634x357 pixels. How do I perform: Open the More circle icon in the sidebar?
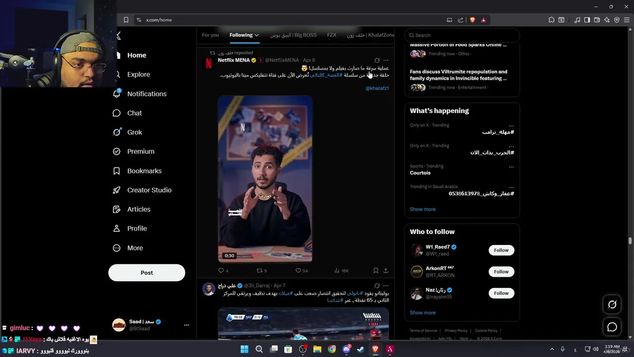(x=117, y=248)
